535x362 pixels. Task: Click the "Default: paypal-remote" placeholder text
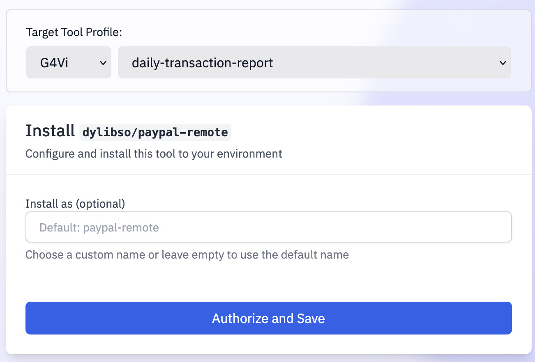tap(99, 227)
